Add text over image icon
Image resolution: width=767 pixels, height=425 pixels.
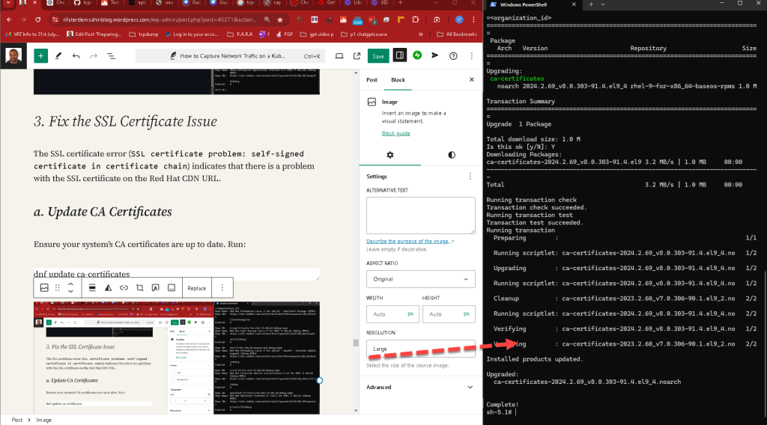coord(156,288)
